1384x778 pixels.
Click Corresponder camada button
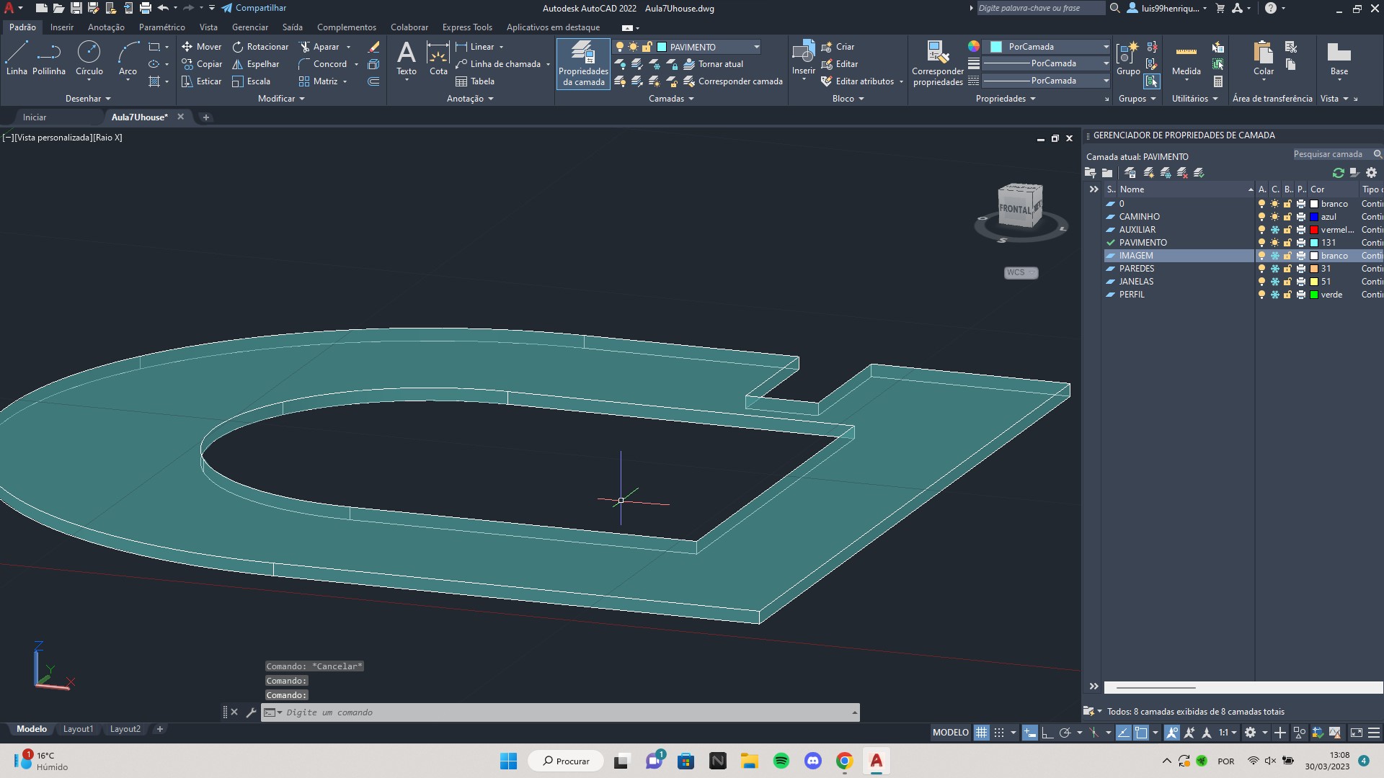[732, 81]
